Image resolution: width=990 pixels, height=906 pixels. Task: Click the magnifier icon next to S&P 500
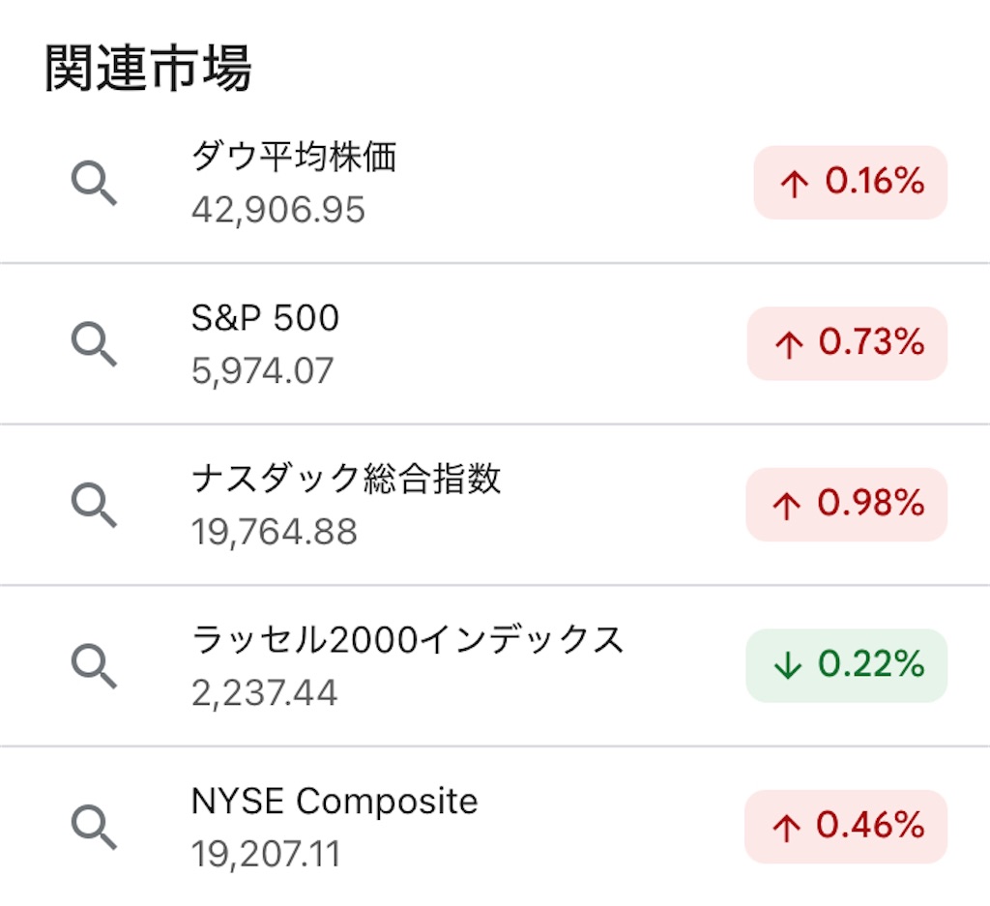[95, 344]
